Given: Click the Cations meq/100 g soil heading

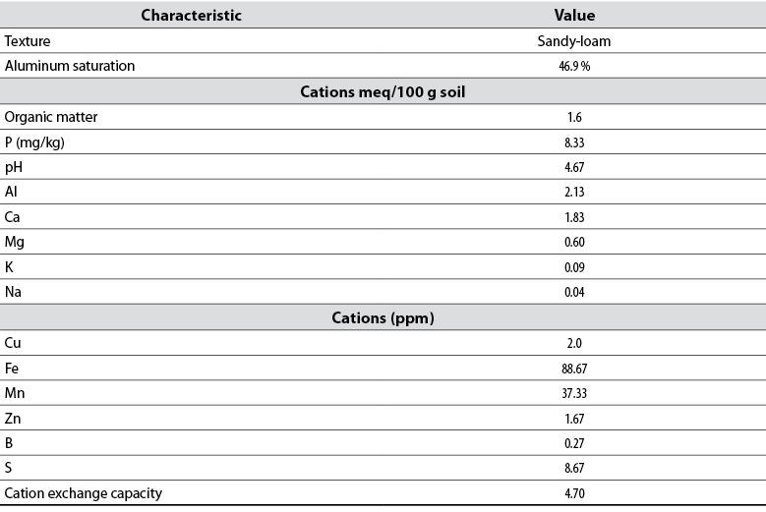Looking at the screenshot, I should pos(383,92).
